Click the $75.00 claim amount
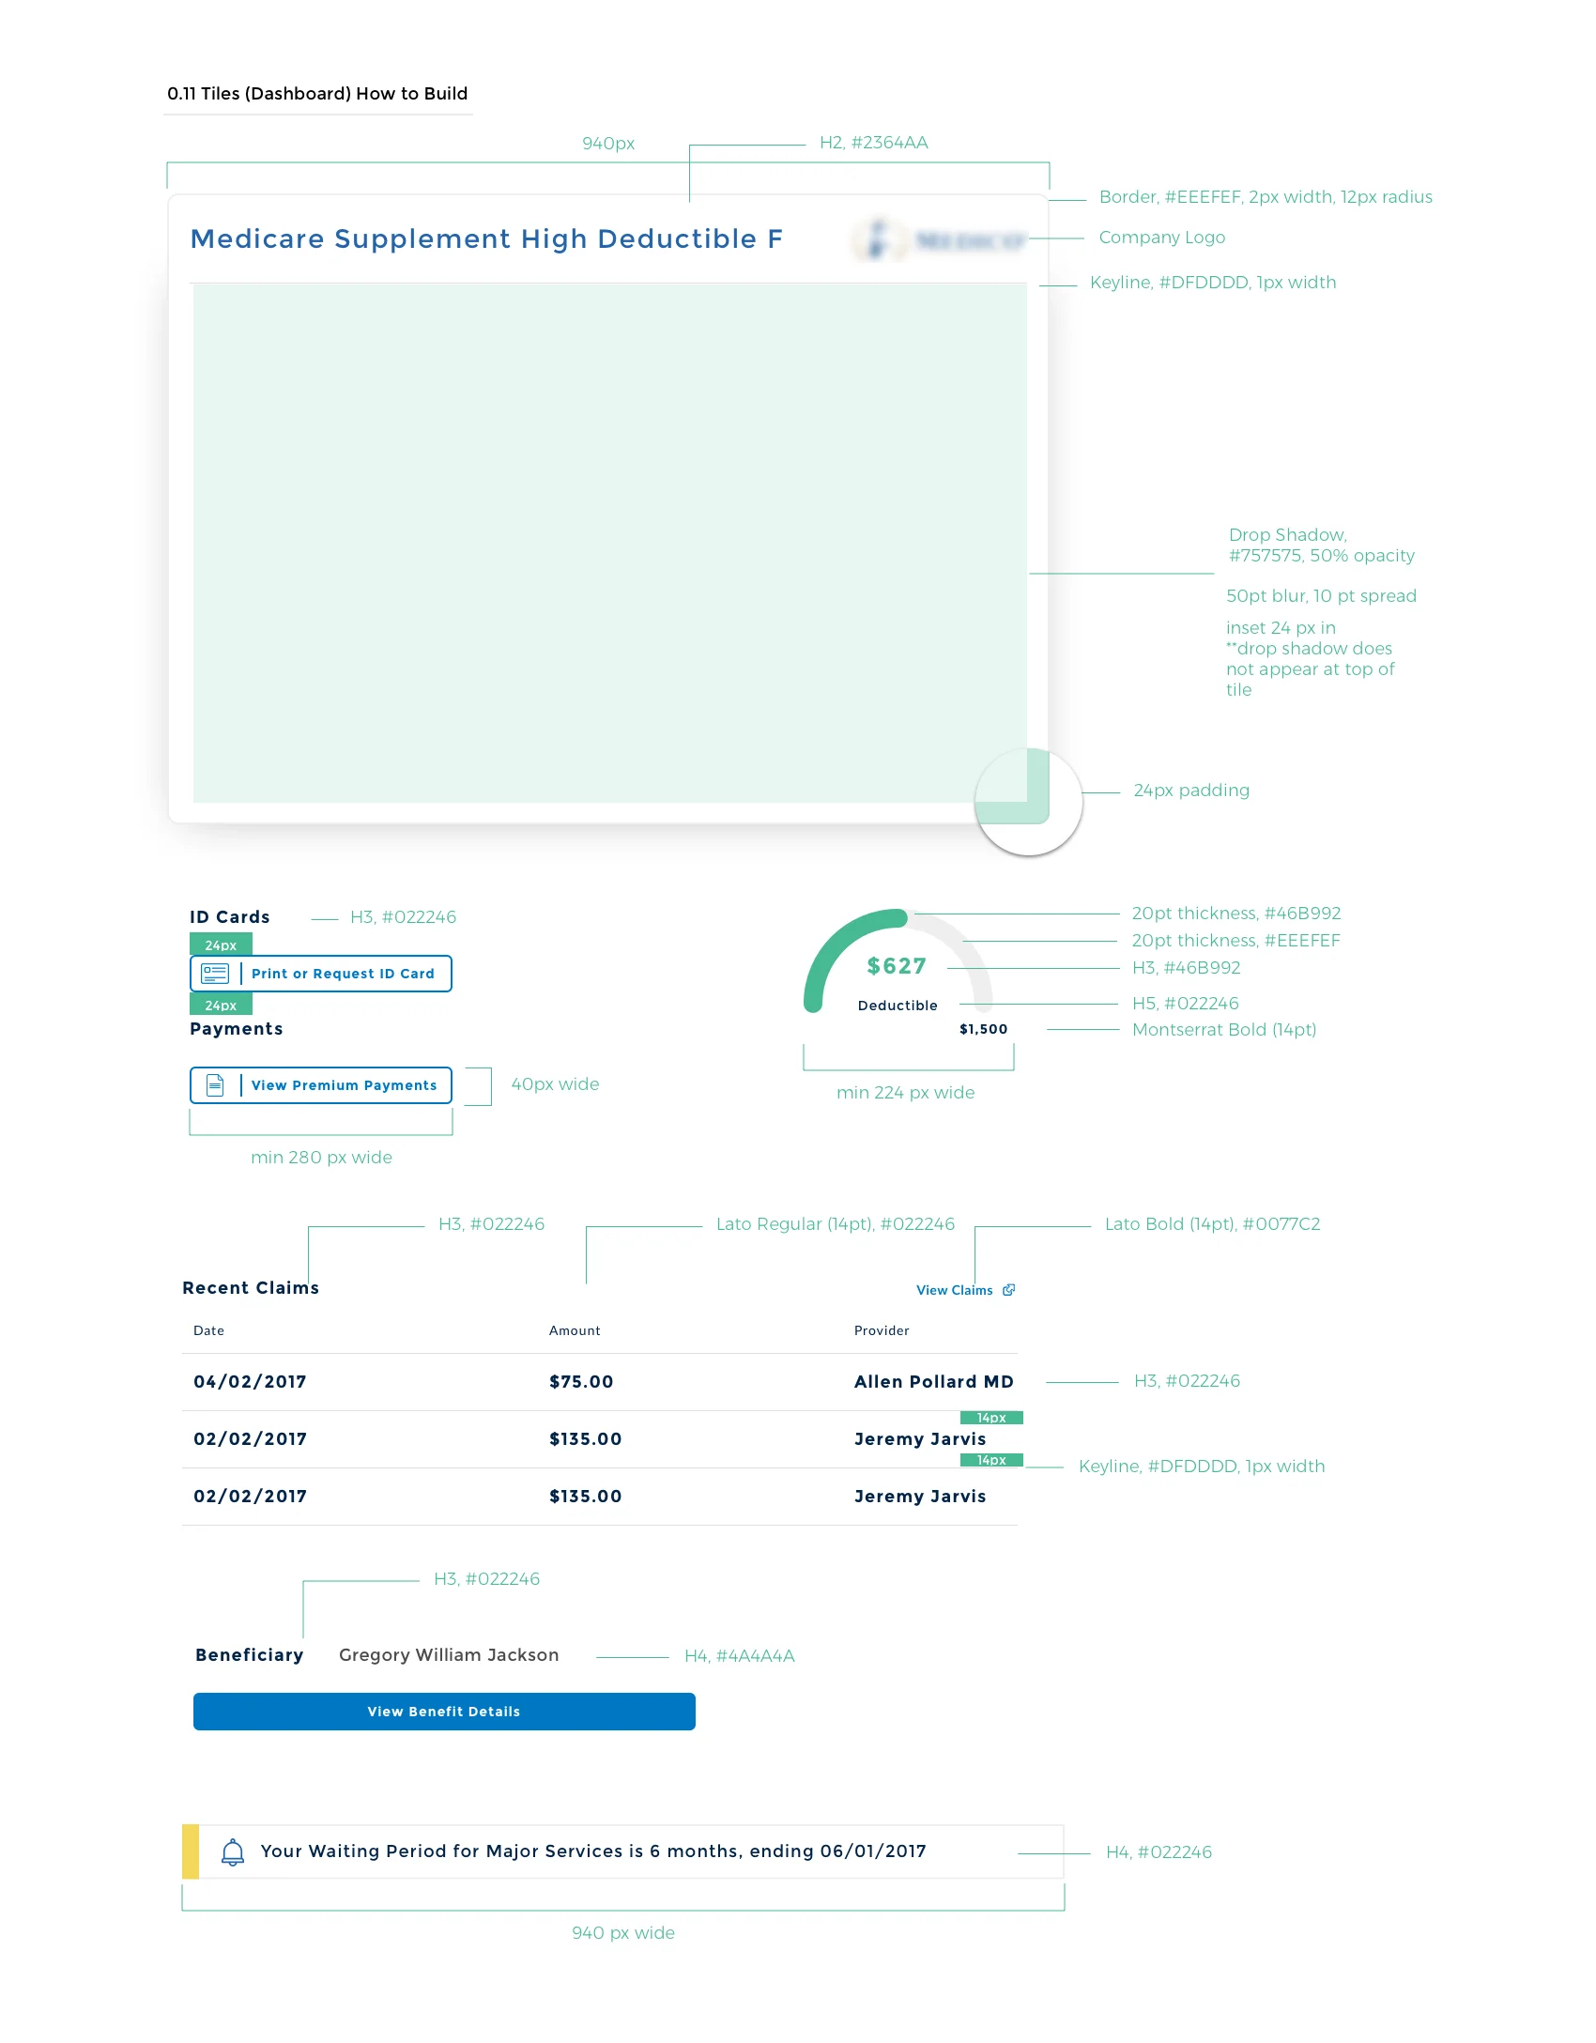This screenshot has width=1596, height=2043. pos(581,1382)
